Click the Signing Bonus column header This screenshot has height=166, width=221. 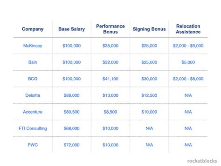click(x=149, y=29)
